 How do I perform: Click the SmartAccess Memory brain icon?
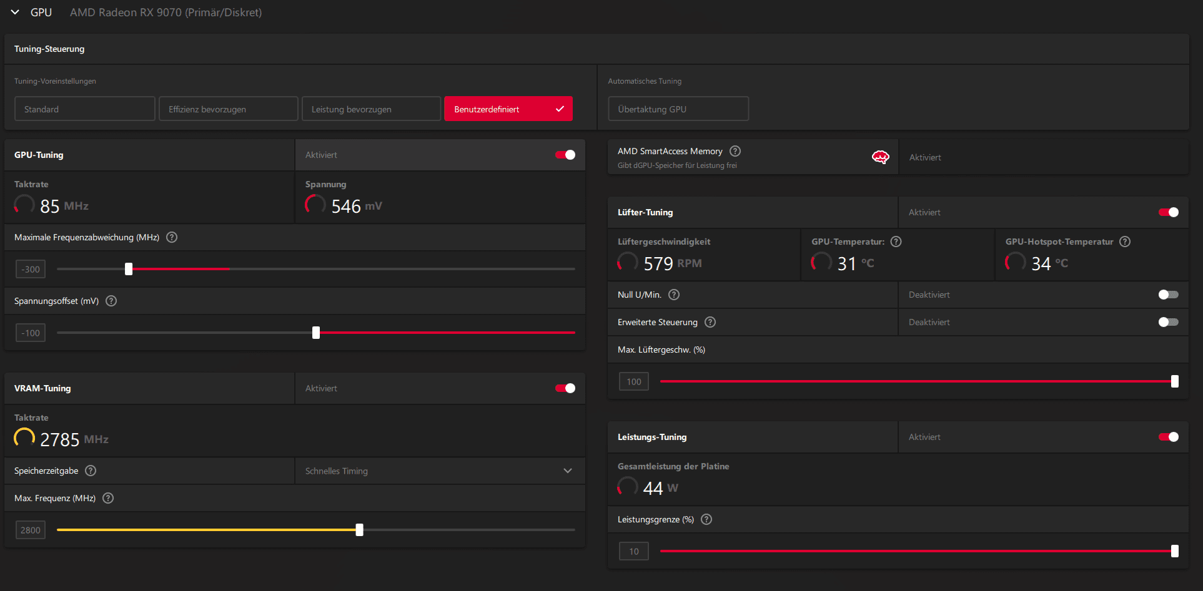tap(881, 157)
